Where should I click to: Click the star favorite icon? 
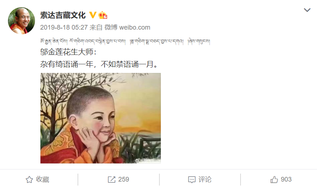[x=29, y=179]
